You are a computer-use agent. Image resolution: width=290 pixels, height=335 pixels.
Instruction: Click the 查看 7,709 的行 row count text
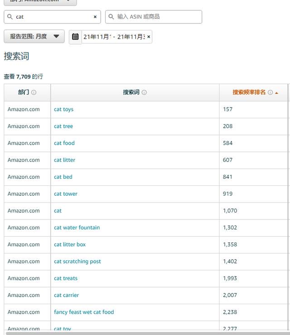[x=24, y=77]
